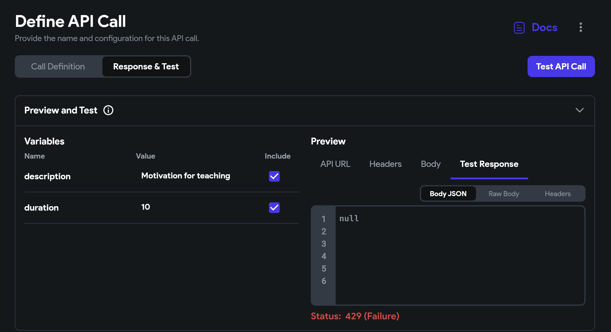
Task: Show the Headers preview tab
Action: coord(385,164)
